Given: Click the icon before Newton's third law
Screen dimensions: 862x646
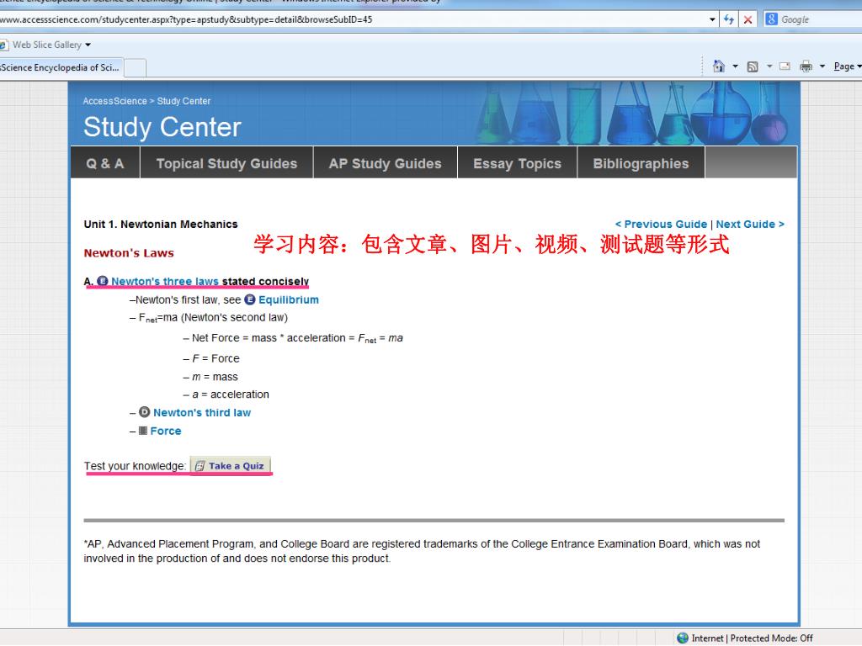Looking at the screenshot, I should (144, 412).
